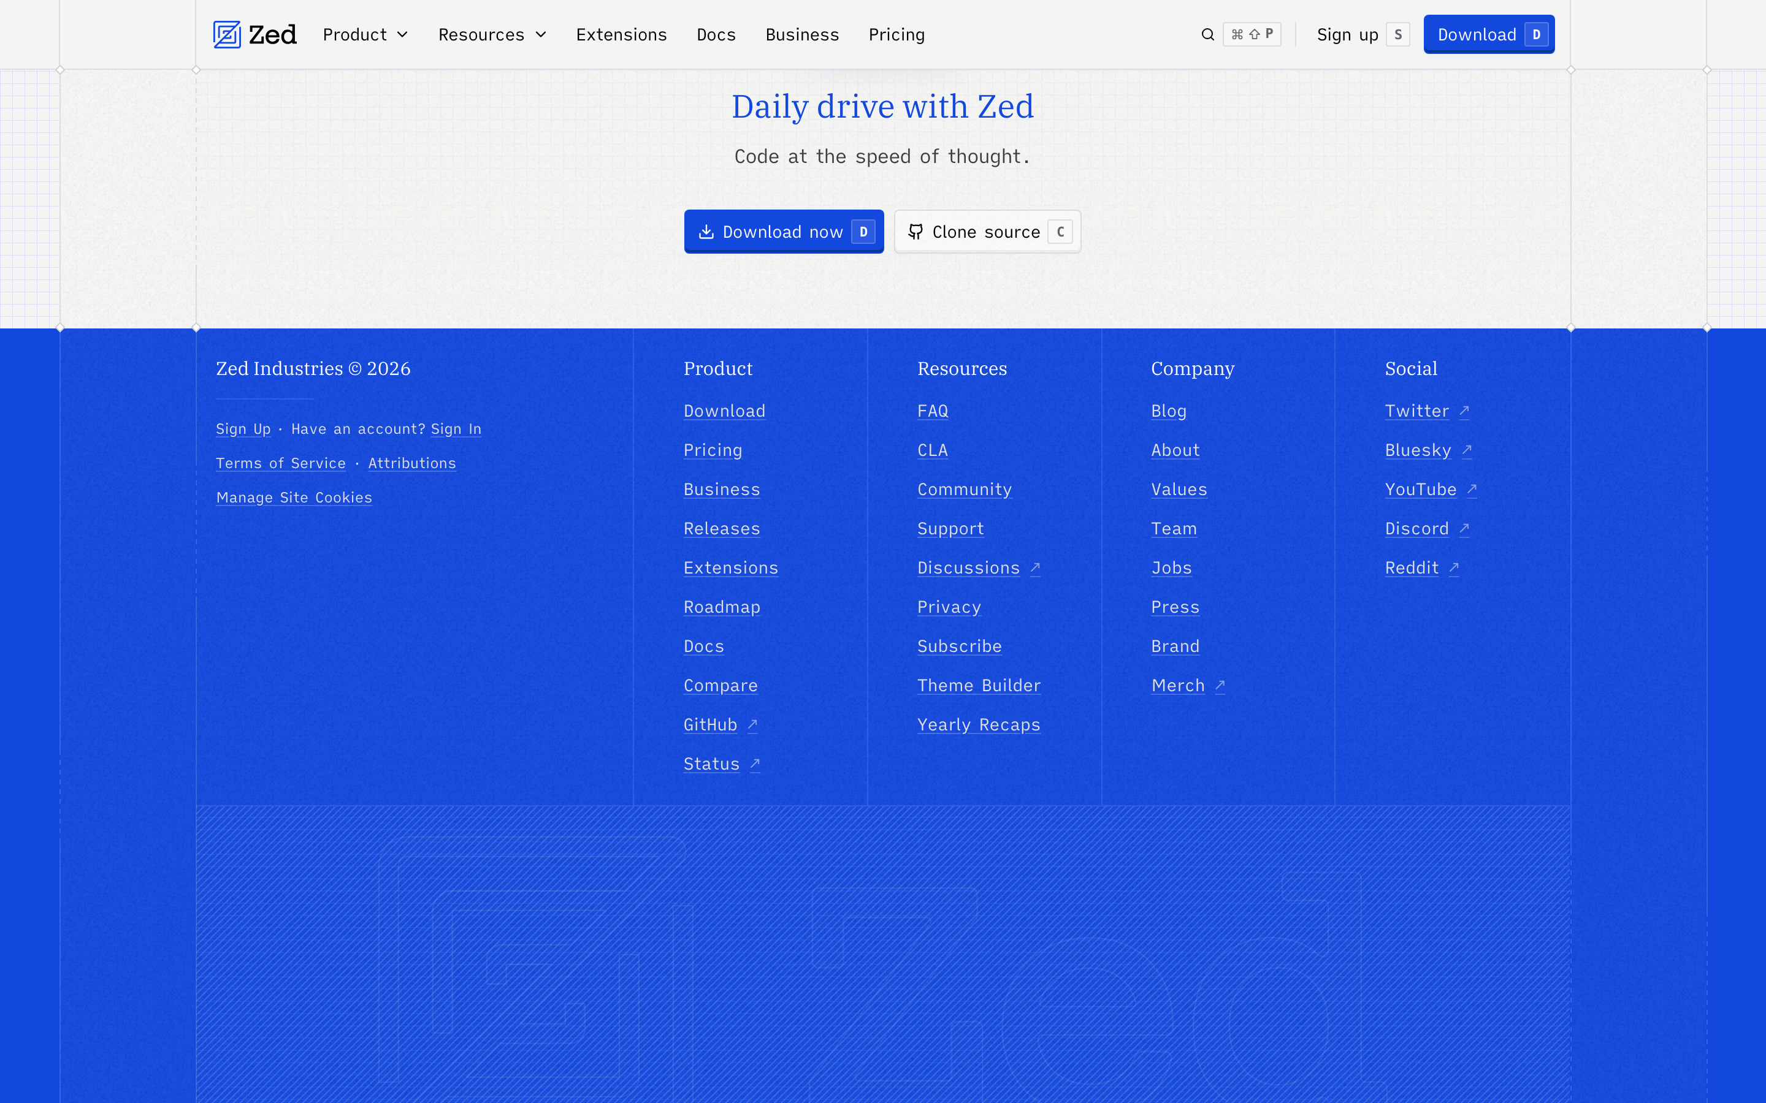Open the Community footer link
Viewport: 1766px width, 1103px height.
tap(964, 490)
